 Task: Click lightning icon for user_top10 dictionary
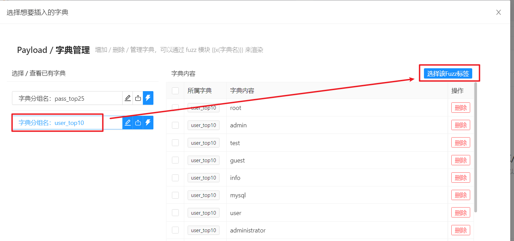tap(148, 123)
